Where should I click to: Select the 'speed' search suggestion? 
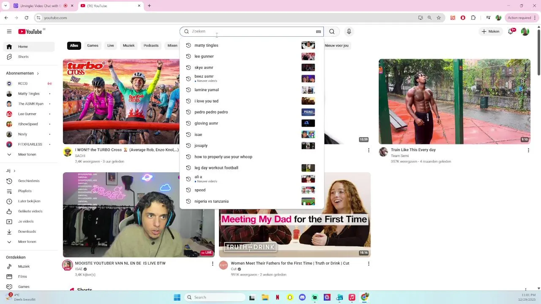(251, 190)
